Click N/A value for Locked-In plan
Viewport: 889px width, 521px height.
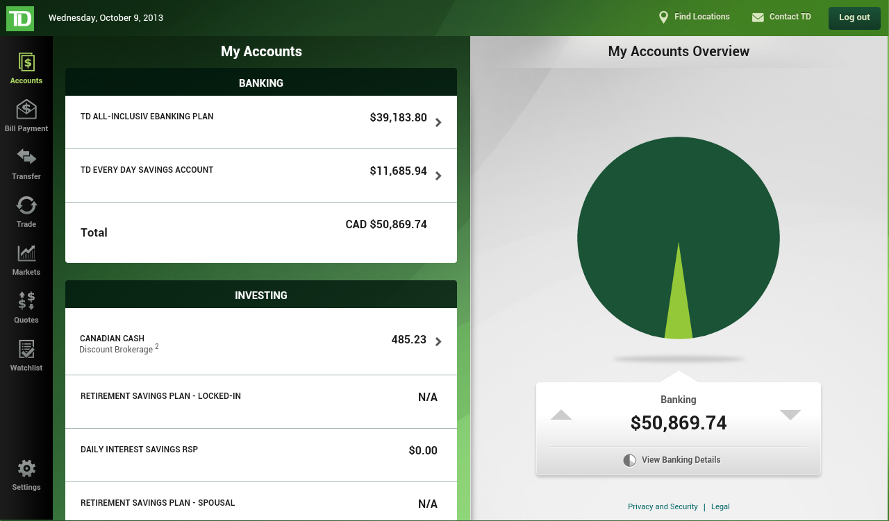428,398
